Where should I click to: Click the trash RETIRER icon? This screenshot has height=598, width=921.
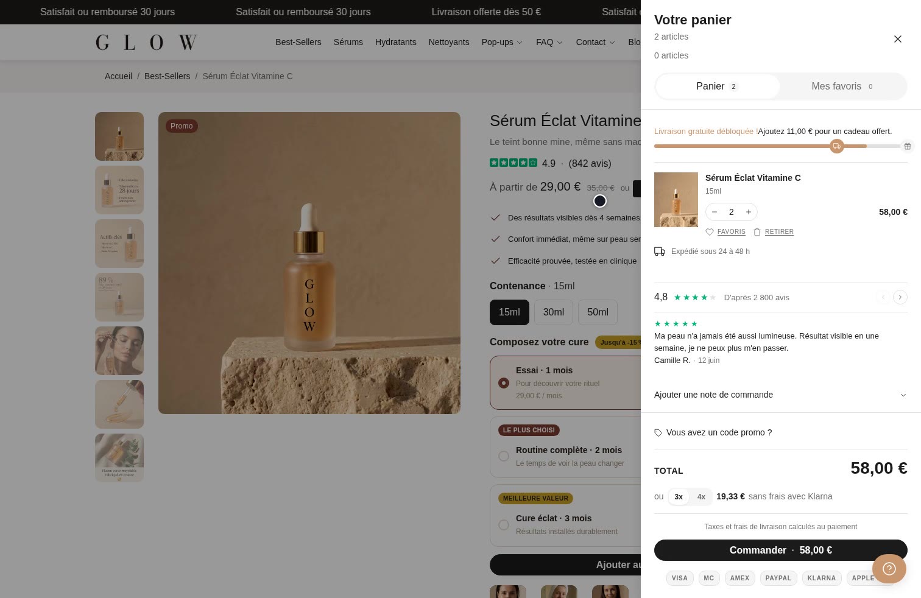757,232
